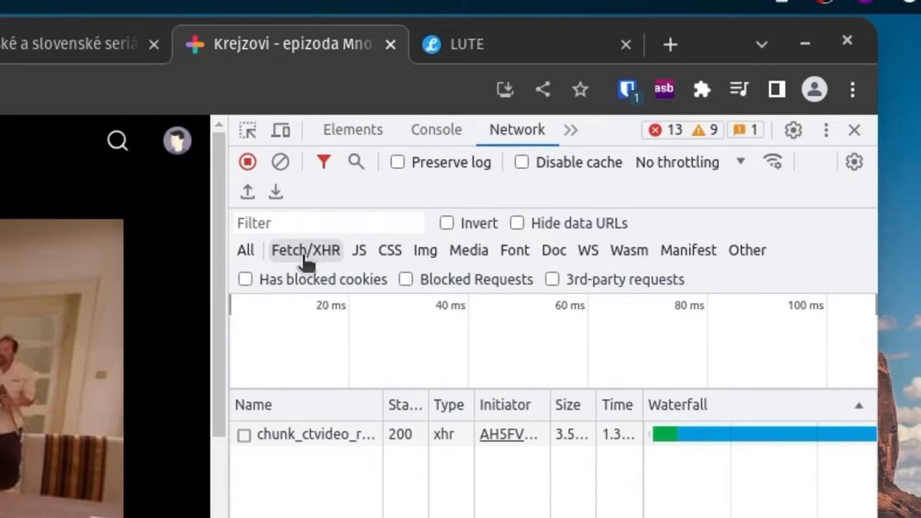Toggle device toolbar icon

coord(281,130)
